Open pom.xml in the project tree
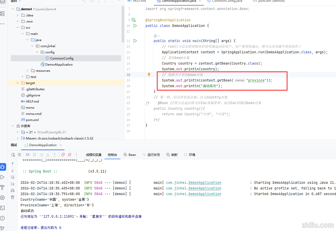336x231 pixels. click(x=32, y=120)
